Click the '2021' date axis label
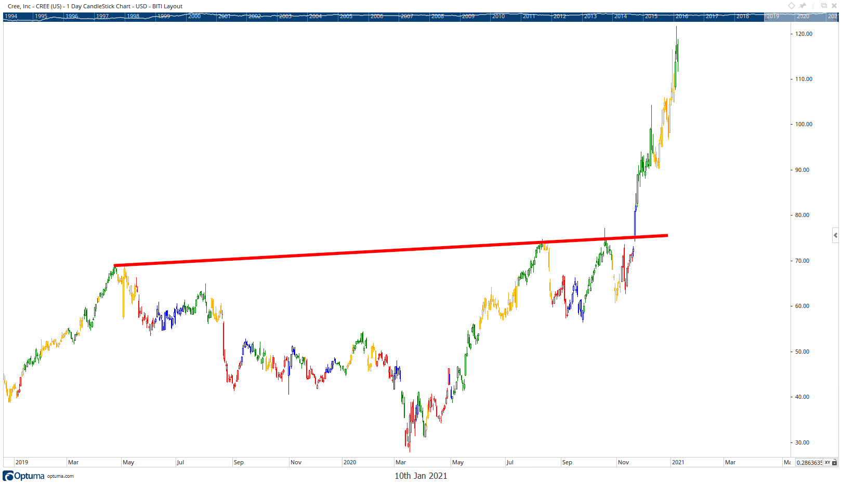The height and width of the screenshot is (484, 842). 678,462
